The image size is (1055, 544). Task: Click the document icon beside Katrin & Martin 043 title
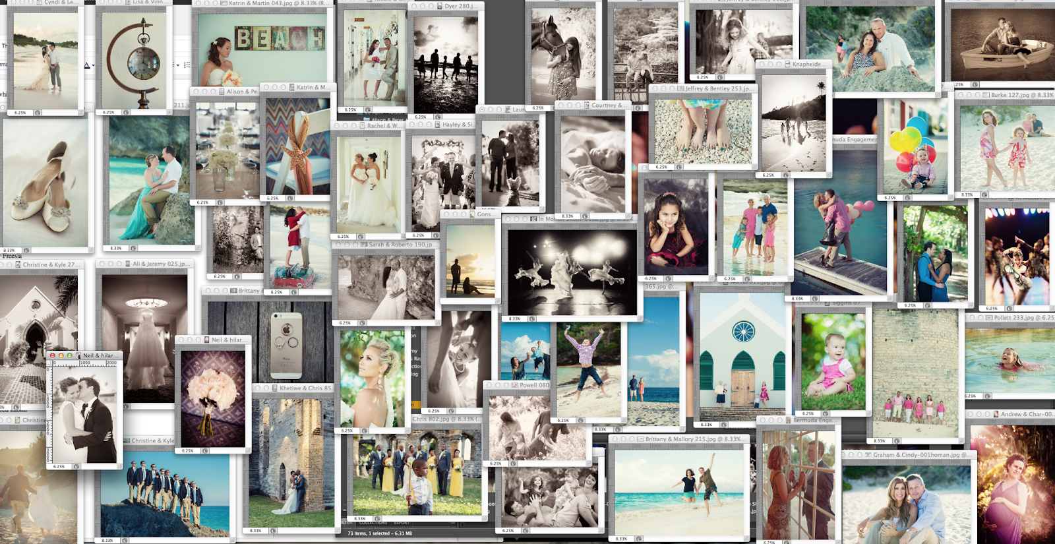[224, 3]
